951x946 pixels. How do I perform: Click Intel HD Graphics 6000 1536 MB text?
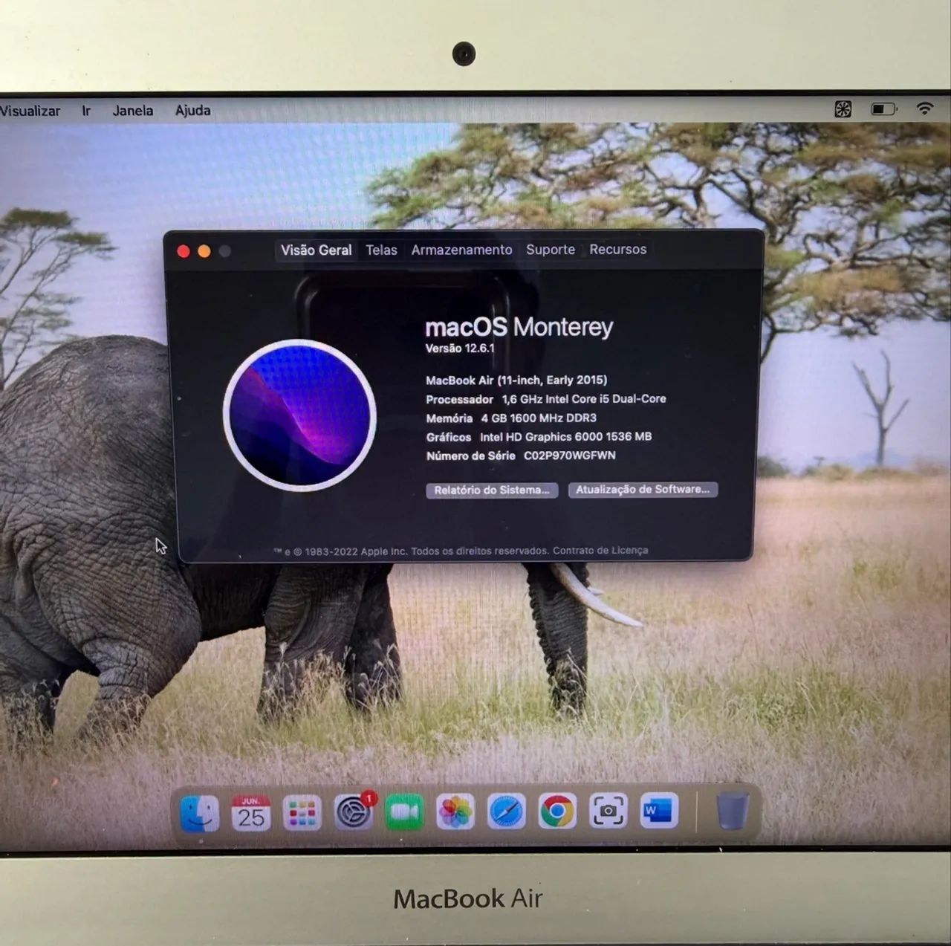pyautogui.click(x=566, y=437)
